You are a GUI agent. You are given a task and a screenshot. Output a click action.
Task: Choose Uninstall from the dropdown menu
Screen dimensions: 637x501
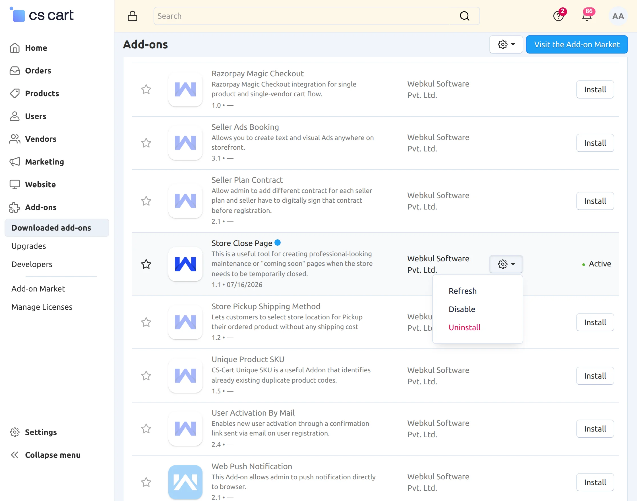[464, 327]
